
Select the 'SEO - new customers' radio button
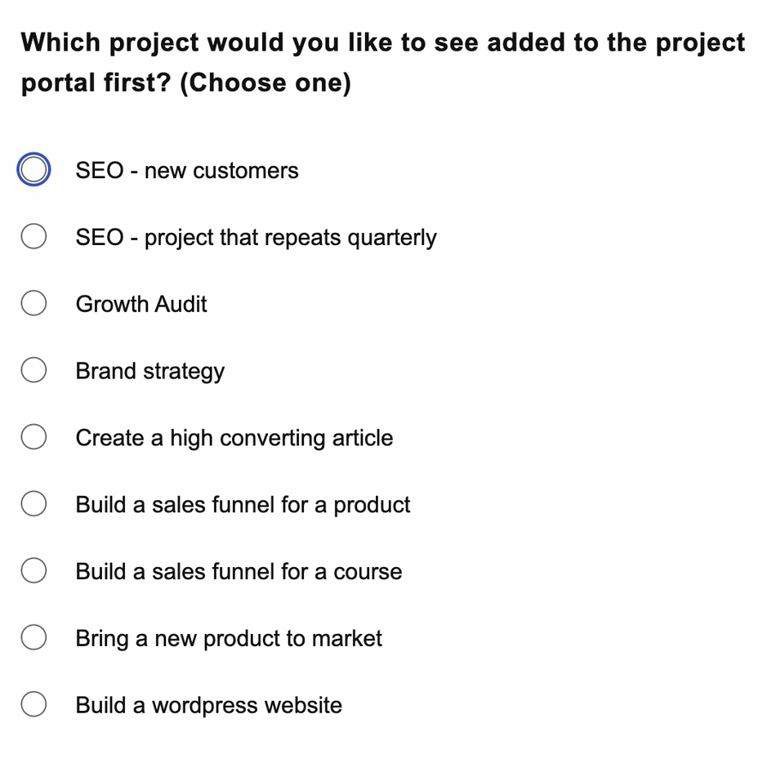point(33,169)
